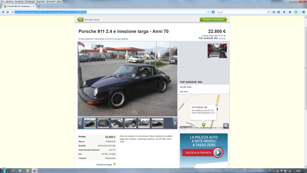This screenshot has height=173, width=307.
Task: Open the Segnalibri menu
Action: click(40, 2)
